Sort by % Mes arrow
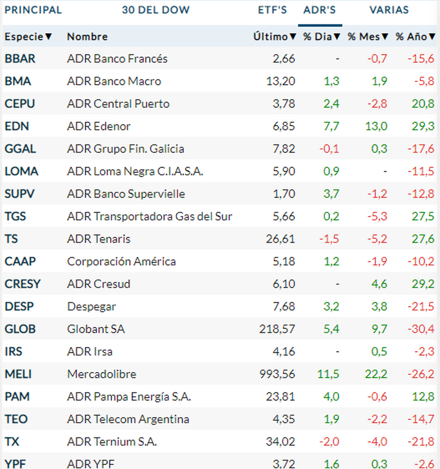This screenshot has width=440, height=469. pos(385,37)
